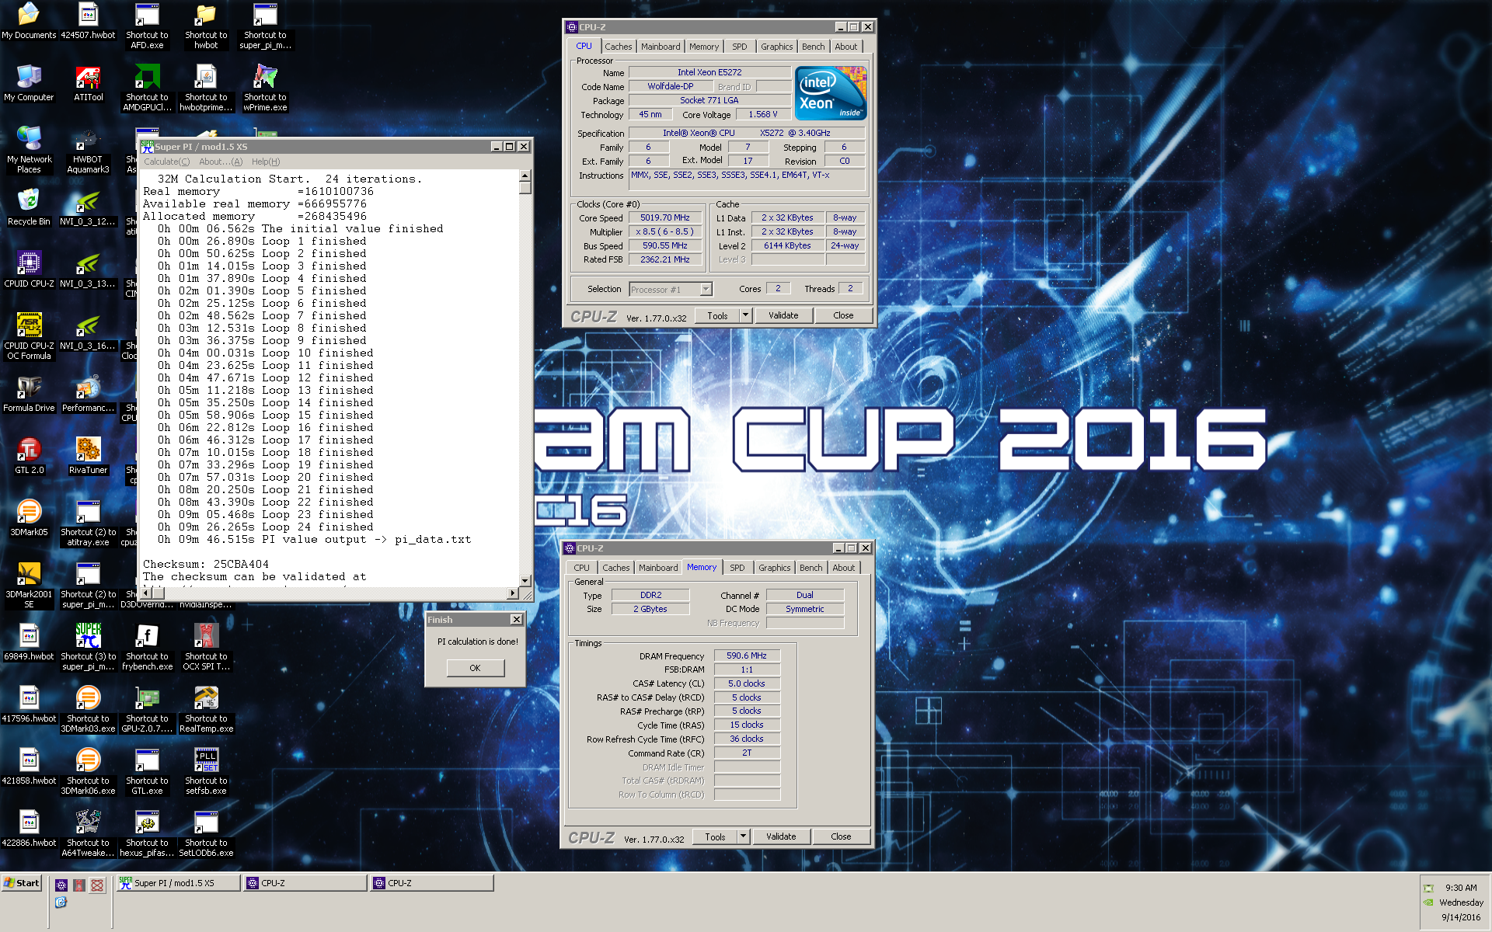Open Shortcut to A64Tweaker icon
This screenshot has width=1492, height=932.
(x=88, y=833)
